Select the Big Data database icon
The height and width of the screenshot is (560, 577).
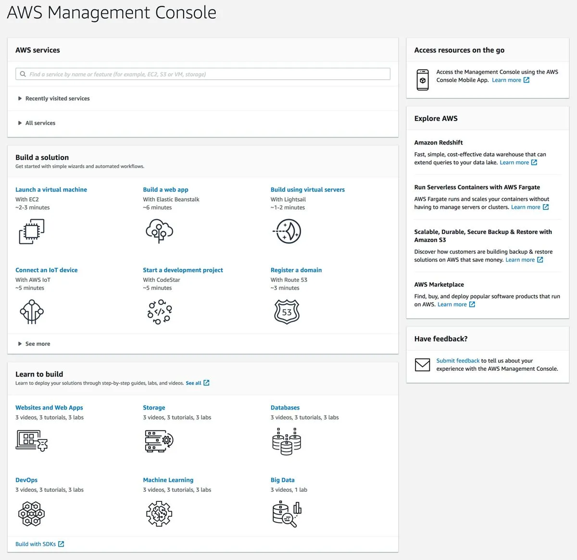click(x=287, y=513)
